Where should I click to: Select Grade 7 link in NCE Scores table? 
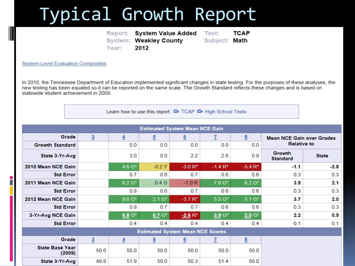click(215, 240)
